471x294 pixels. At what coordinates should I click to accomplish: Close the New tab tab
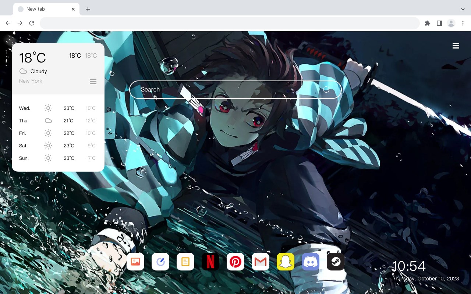click(x=73, y=9)
